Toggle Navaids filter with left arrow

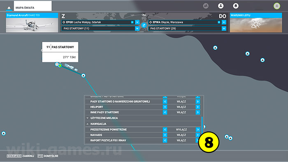pyautogui.click(x=165, y=135)
